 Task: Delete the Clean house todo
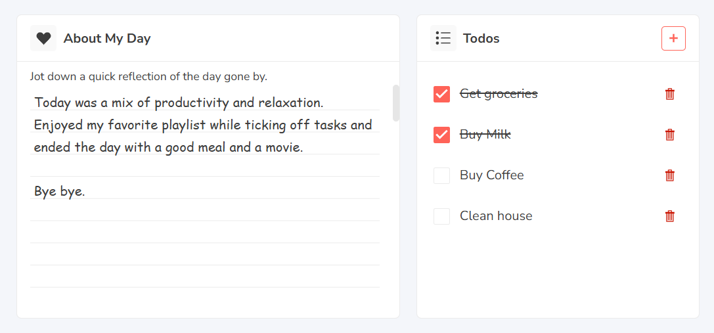pyautogui.click(x=670, y=216)
